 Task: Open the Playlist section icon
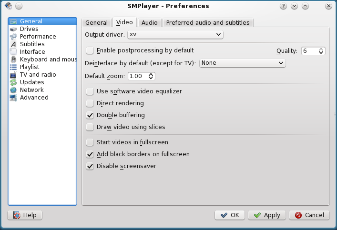click(x=13, y=67)
